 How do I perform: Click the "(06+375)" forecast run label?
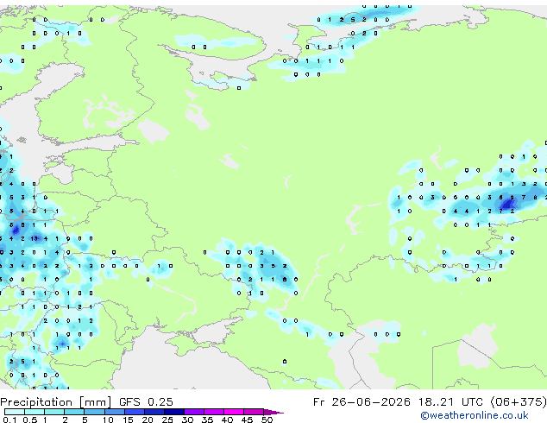pos(519,402)
